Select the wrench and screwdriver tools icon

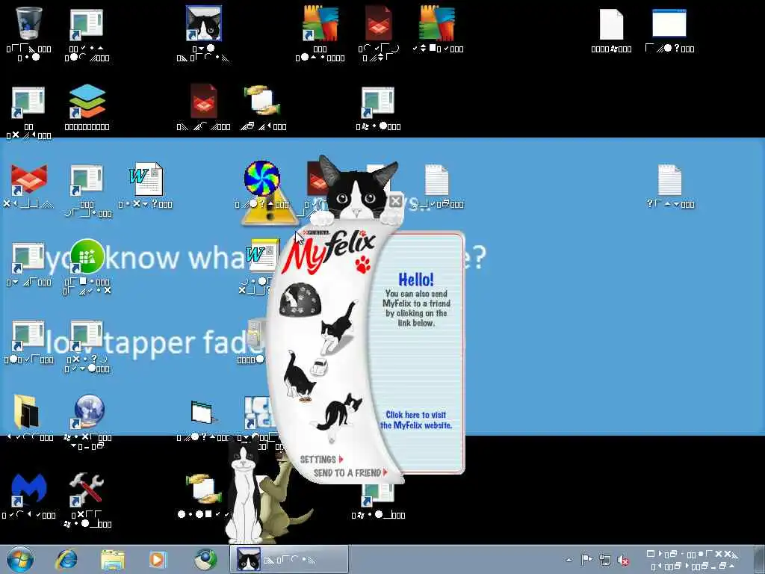(x=87, y=490)
